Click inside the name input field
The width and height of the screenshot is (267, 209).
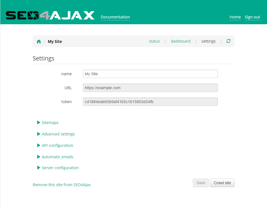150,74
